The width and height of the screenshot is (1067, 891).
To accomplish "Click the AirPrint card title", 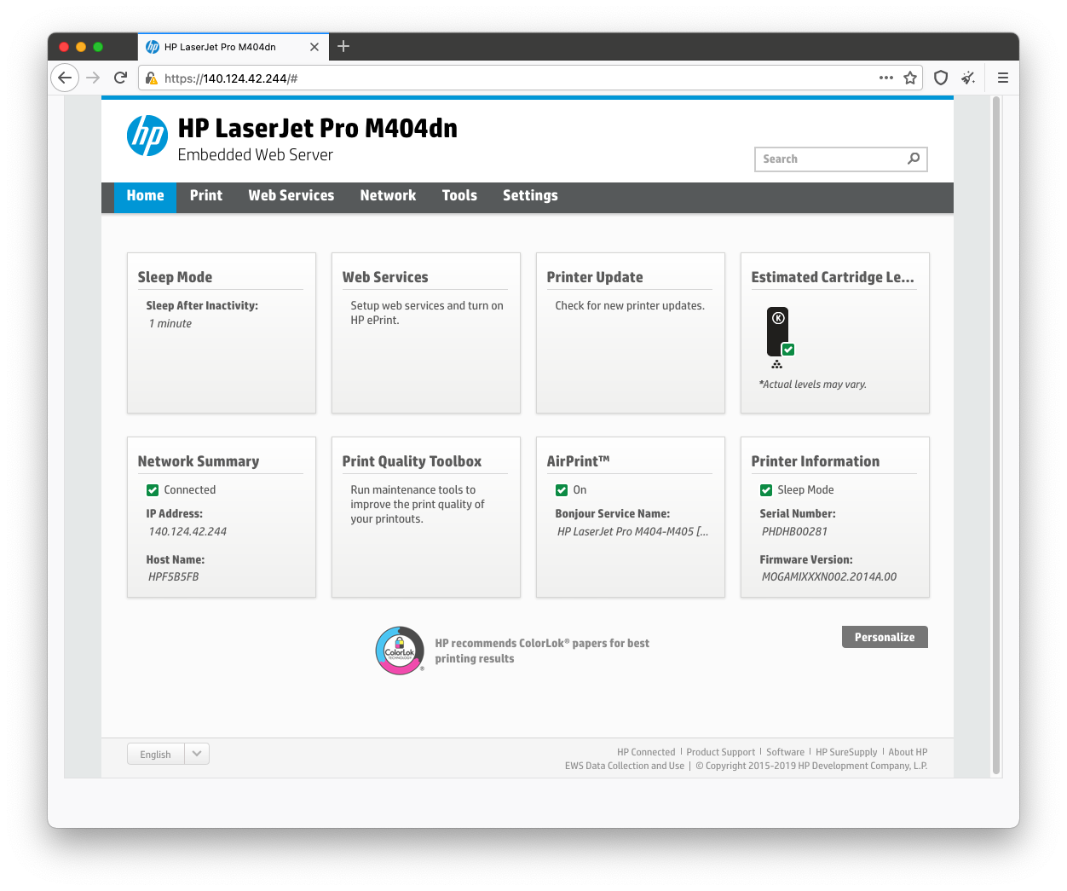I will [578, 461].
